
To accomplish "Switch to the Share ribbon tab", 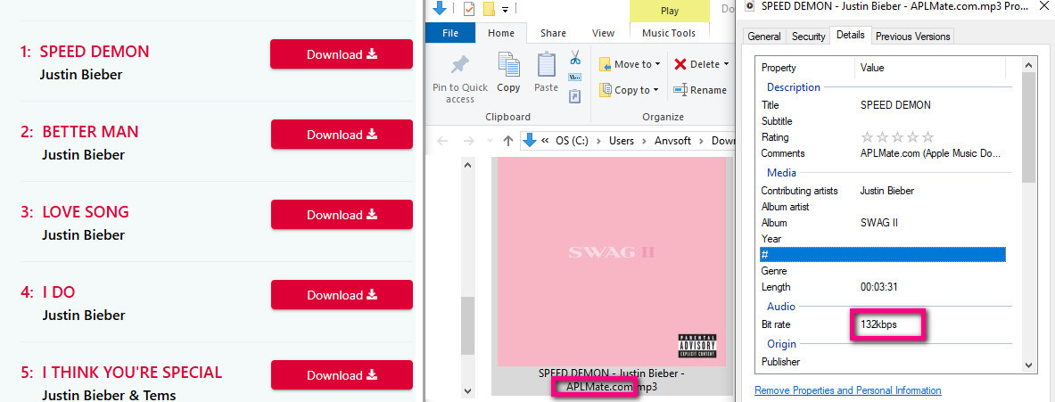I will (553, 33).
